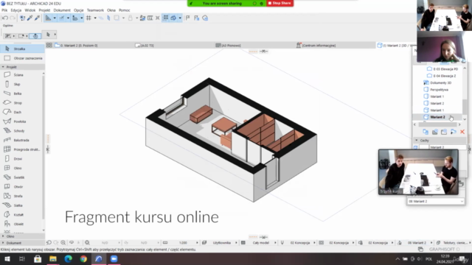Inject parameters with syringe tool
472x265 pixels.
(x=38, y=18)
